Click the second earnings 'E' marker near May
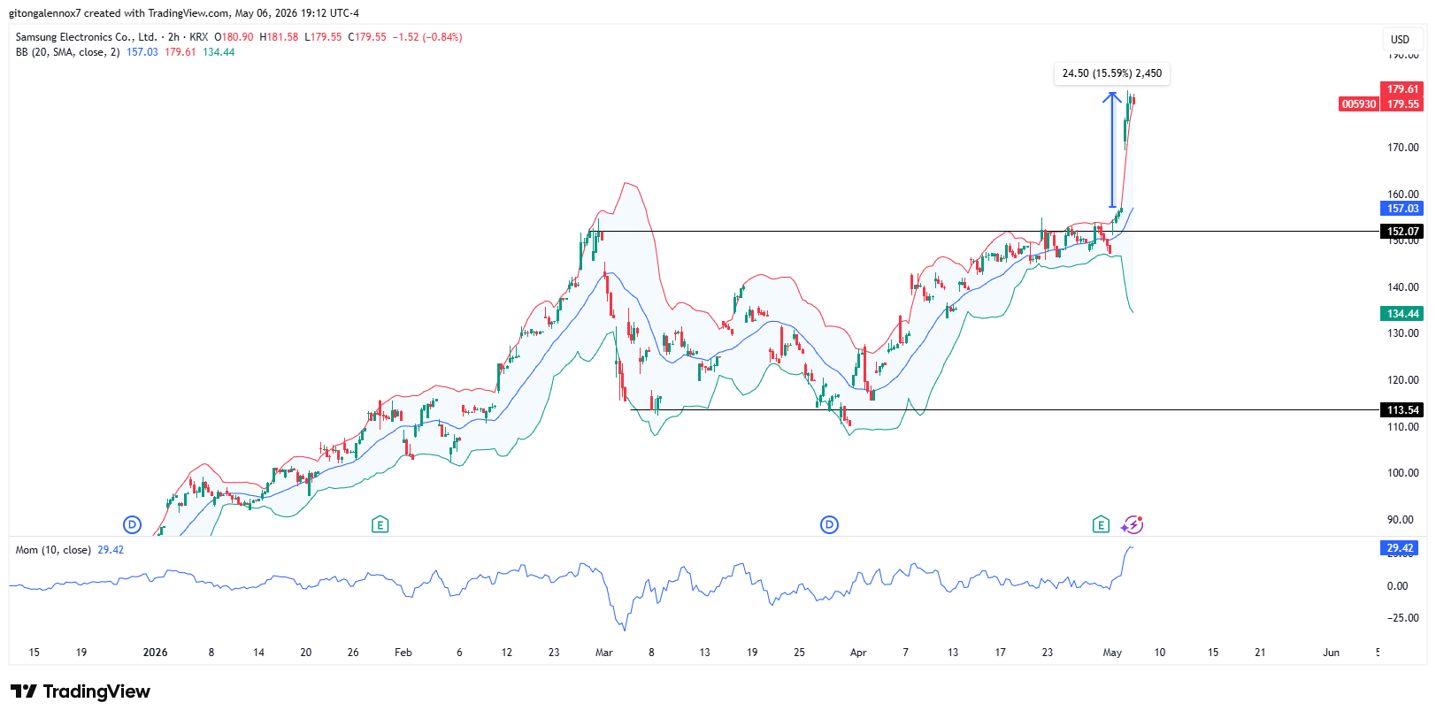This screenshot has height=718, width=1436. tap(1101, 524)
